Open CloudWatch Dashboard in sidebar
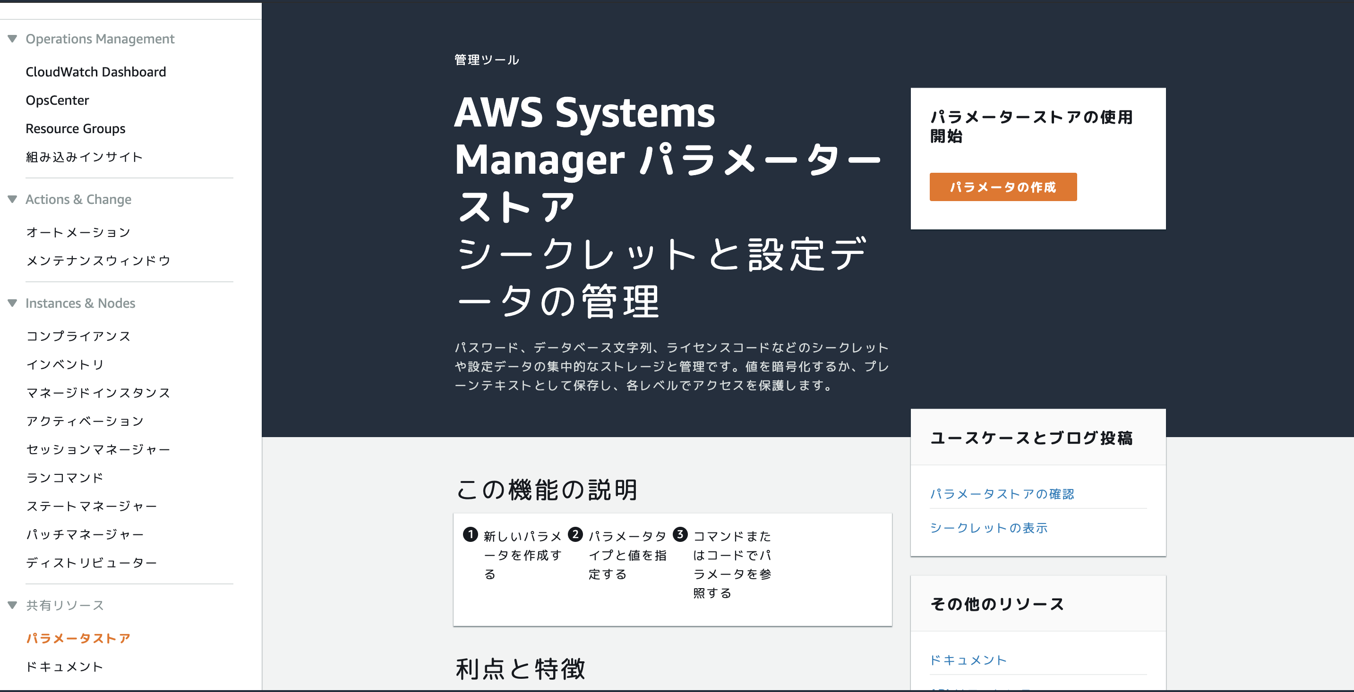 pos(95,72)
